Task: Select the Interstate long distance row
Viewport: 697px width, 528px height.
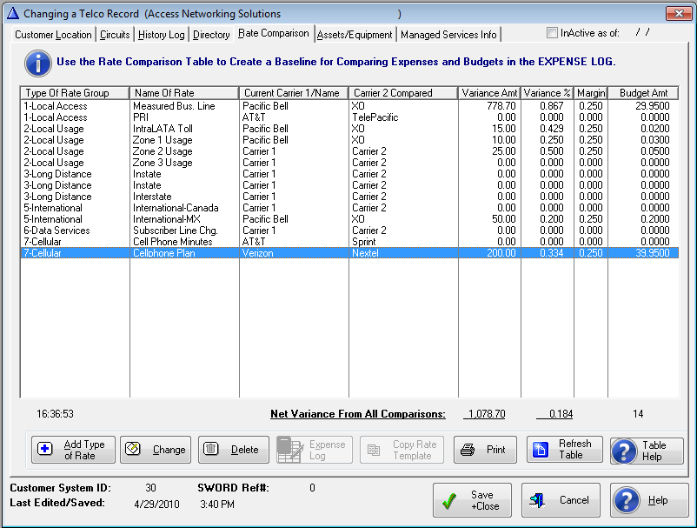Action: coord(349,197)
